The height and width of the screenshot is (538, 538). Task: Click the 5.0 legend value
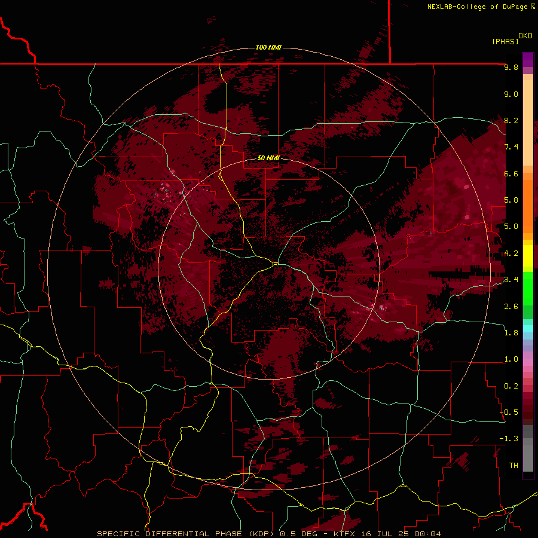tap(511, 227)
